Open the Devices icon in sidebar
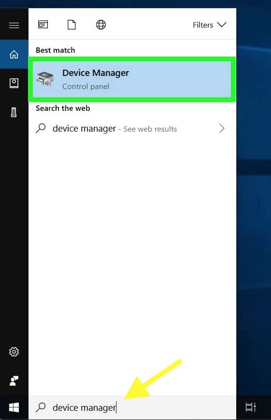271x420 pixels. click(x=14, y=112)
